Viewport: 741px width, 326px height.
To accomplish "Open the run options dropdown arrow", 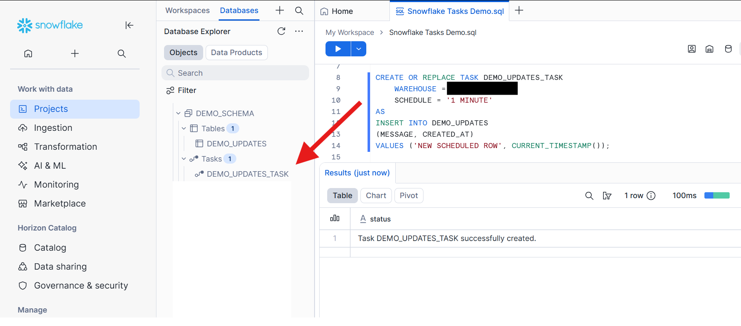I will click(359, 49).
